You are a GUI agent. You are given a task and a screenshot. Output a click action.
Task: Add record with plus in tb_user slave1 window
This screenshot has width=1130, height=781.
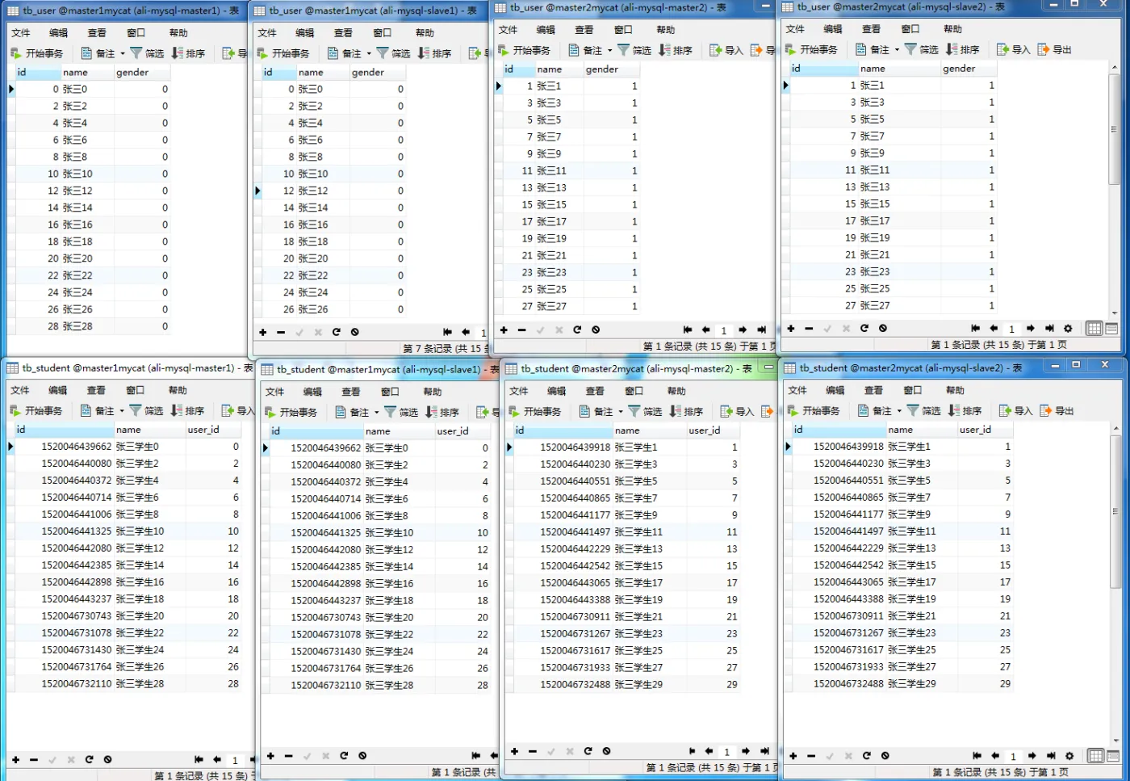[263, 332]
